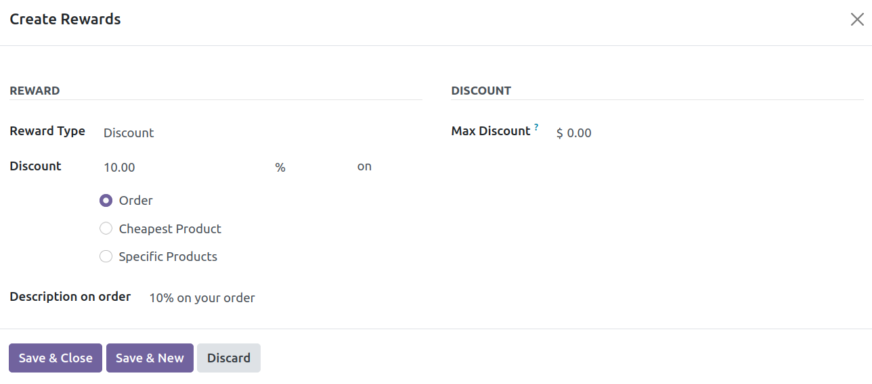872x384 pixels.
Task: Click the Max Discount label text
Action: click(x=491, y=131)
